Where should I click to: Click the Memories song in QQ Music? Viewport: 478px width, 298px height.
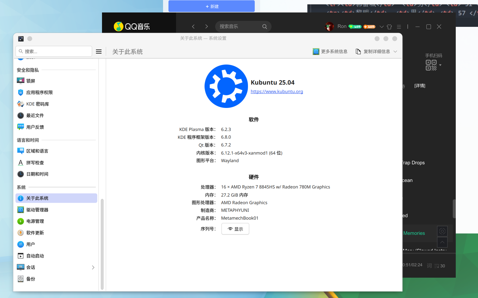414,233
